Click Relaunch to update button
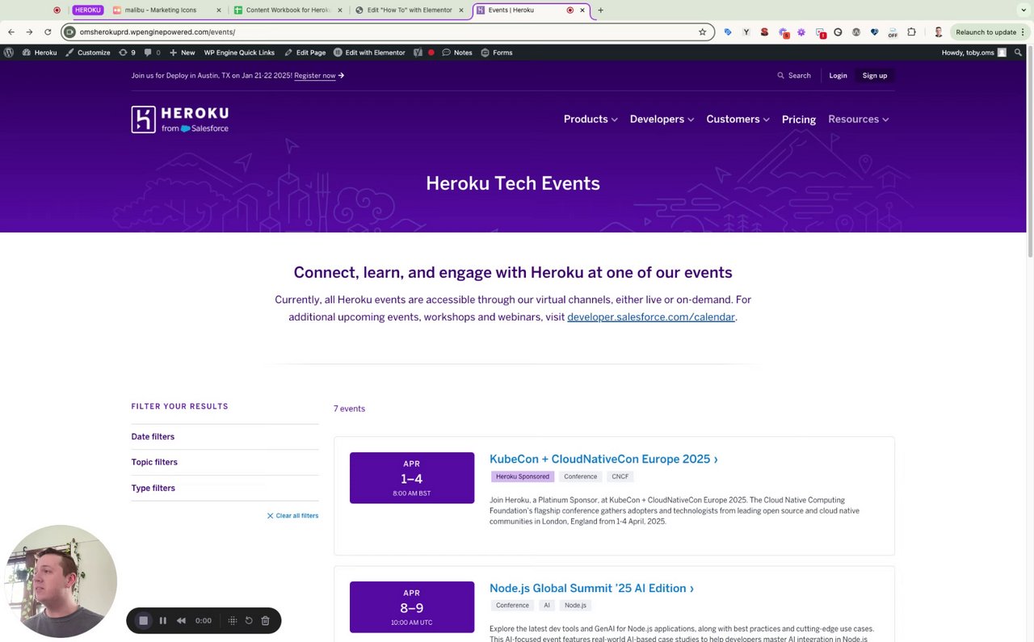The height and width of the screenshot is (642, 1034). (x=989, y=32)
